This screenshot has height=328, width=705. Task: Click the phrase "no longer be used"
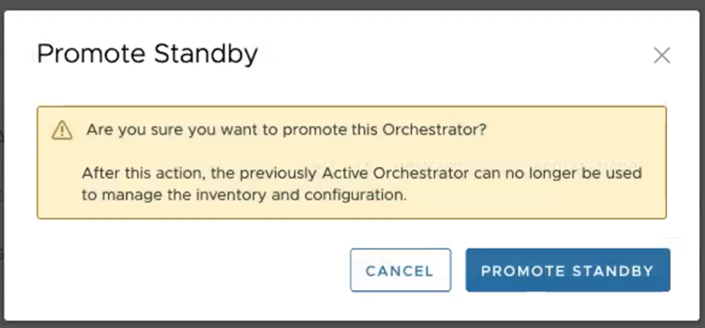pos(578,173)
